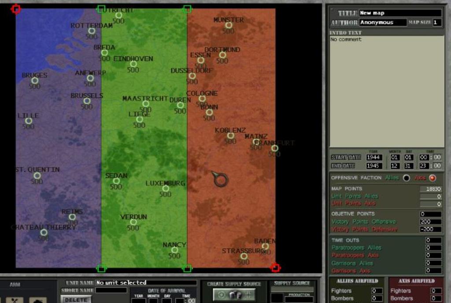This screenshot has width=451, height=303.
Task: Click the Create Supply Source button
Action: pos(234,294)
